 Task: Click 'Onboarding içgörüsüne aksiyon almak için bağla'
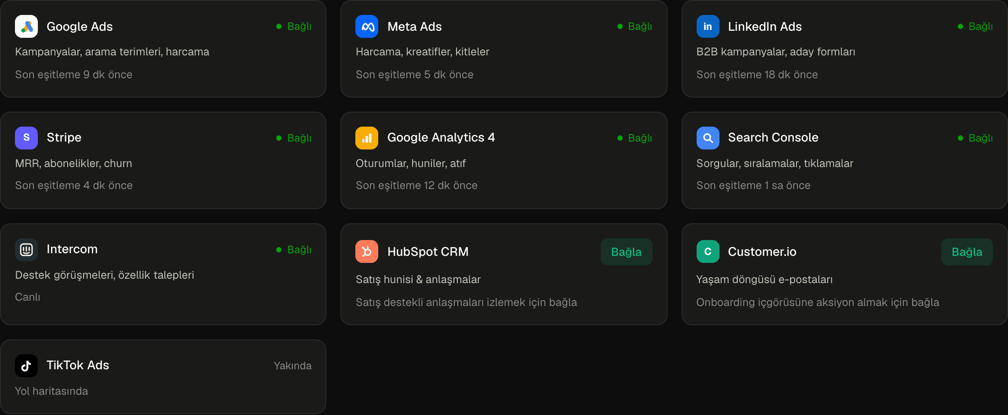click(x=818, y=302)
